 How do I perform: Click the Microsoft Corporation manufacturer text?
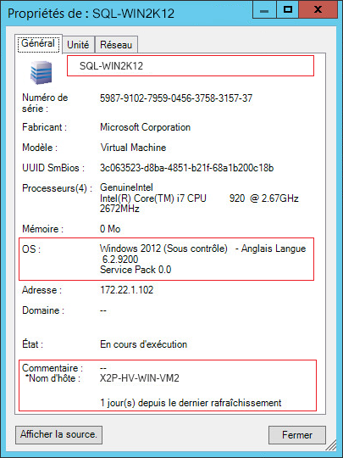146,127
